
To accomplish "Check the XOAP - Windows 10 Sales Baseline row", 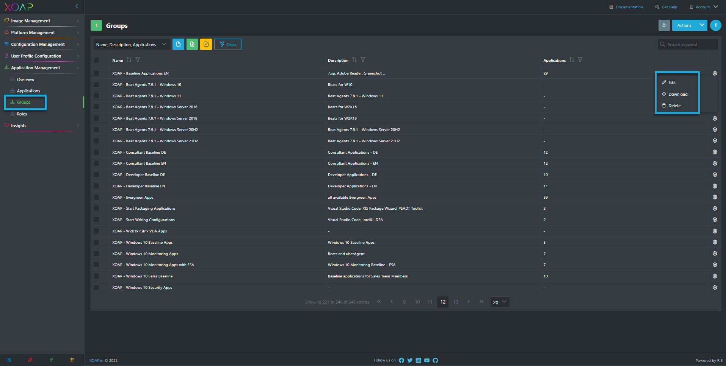I will 96,276.
